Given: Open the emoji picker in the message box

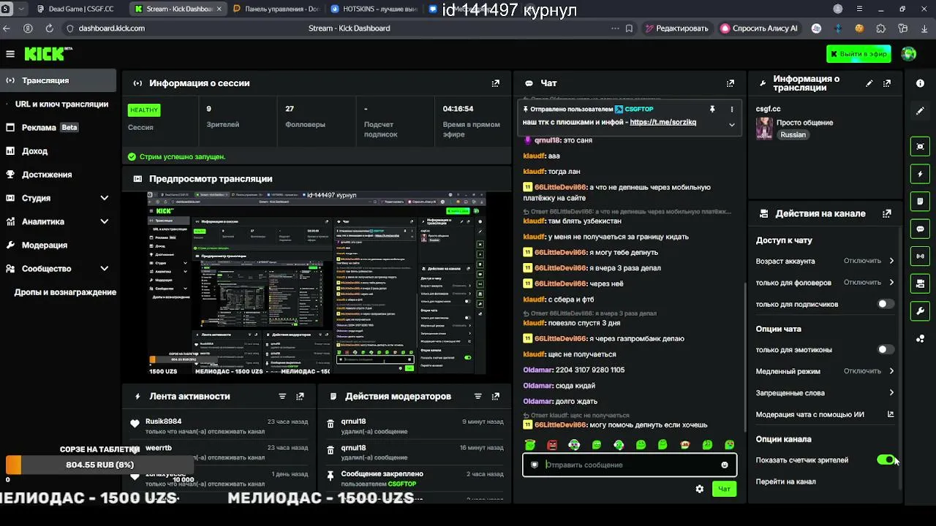Looking at the screenshot, I should 725,465.
